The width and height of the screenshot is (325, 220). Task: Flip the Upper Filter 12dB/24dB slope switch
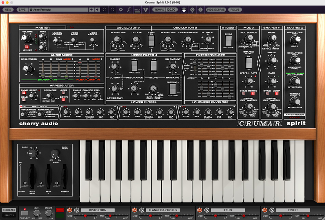click(x=154, y=66)
